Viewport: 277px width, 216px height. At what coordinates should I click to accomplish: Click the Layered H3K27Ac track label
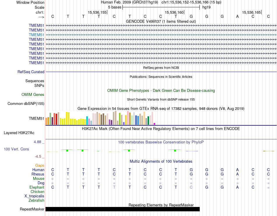(x=19, y=133)
